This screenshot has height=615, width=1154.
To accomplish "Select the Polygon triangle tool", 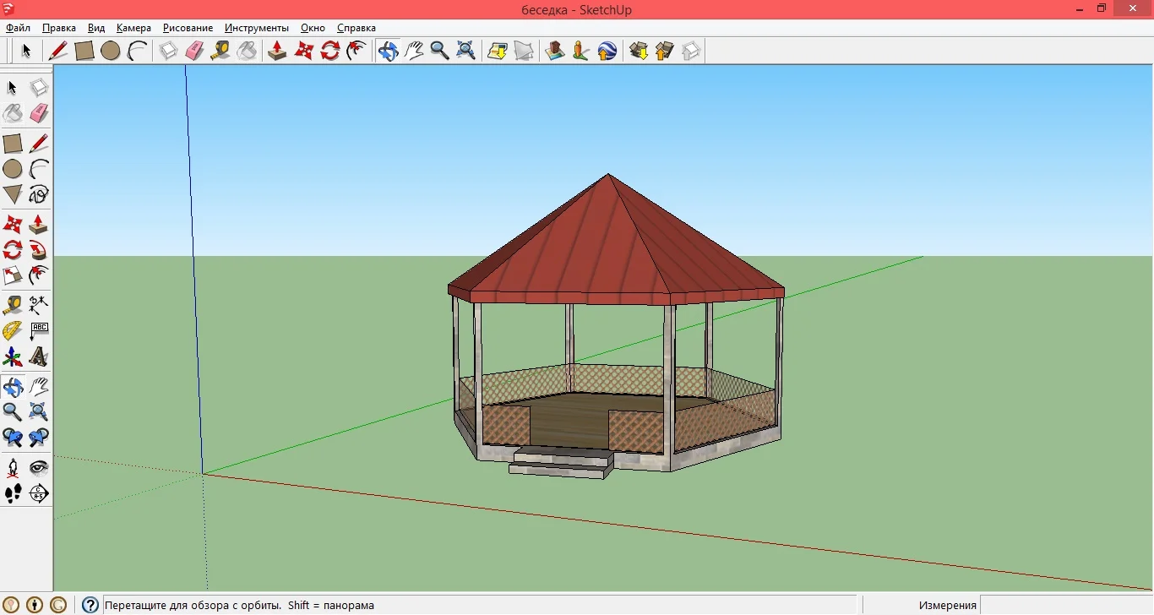I will [x=13, y=194].
